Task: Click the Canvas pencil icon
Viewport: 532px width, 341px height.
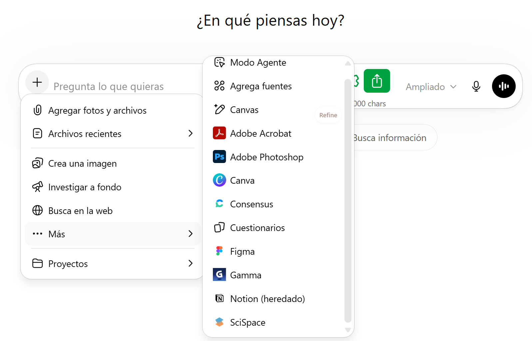Action: [220, 109]
